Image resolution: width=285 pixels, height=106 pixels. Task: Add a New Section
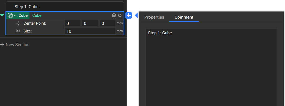click(x=17, y=45)
